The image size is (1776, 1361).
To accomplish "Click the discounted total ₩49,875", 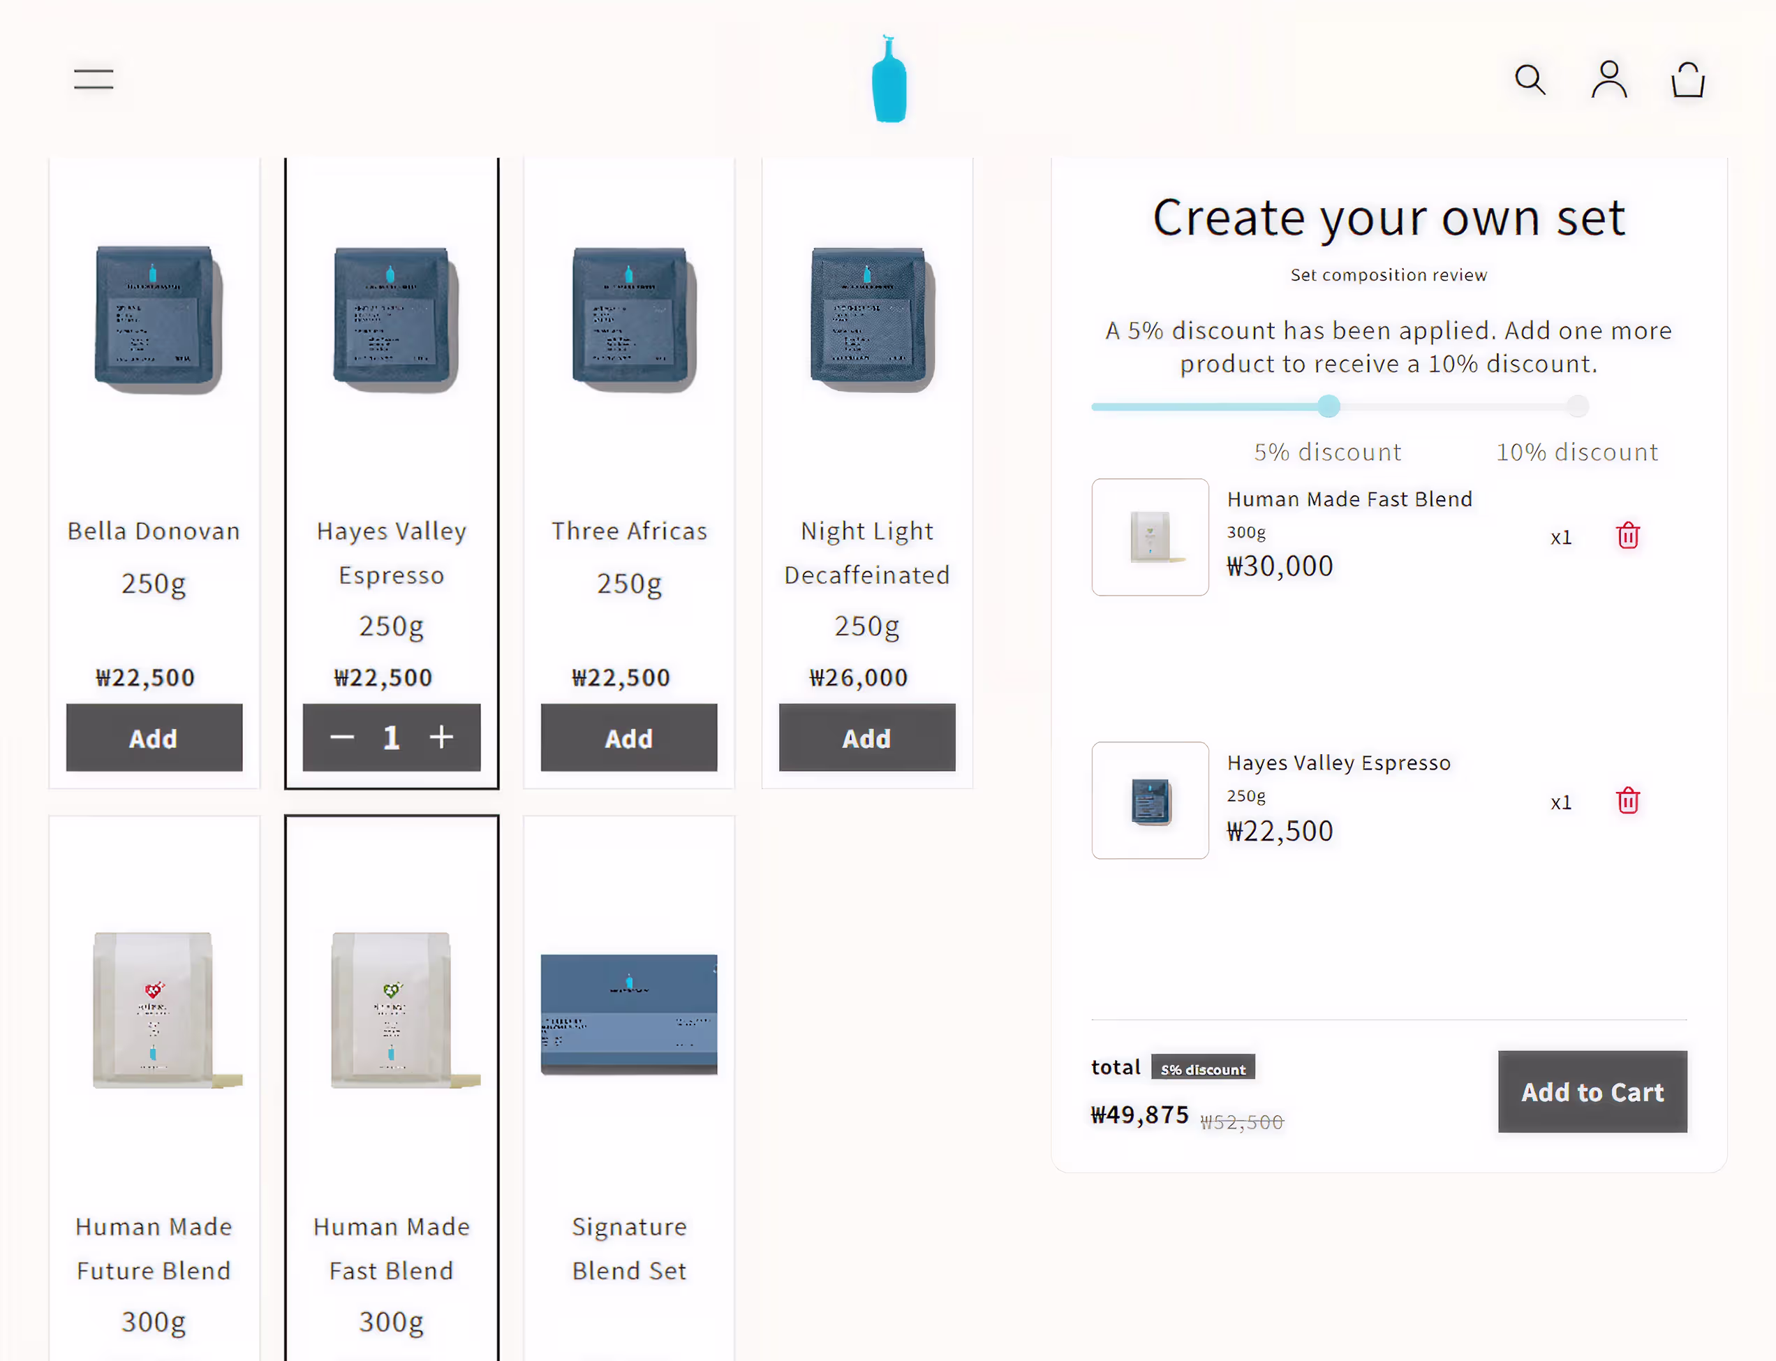I will (1139, 1114).
